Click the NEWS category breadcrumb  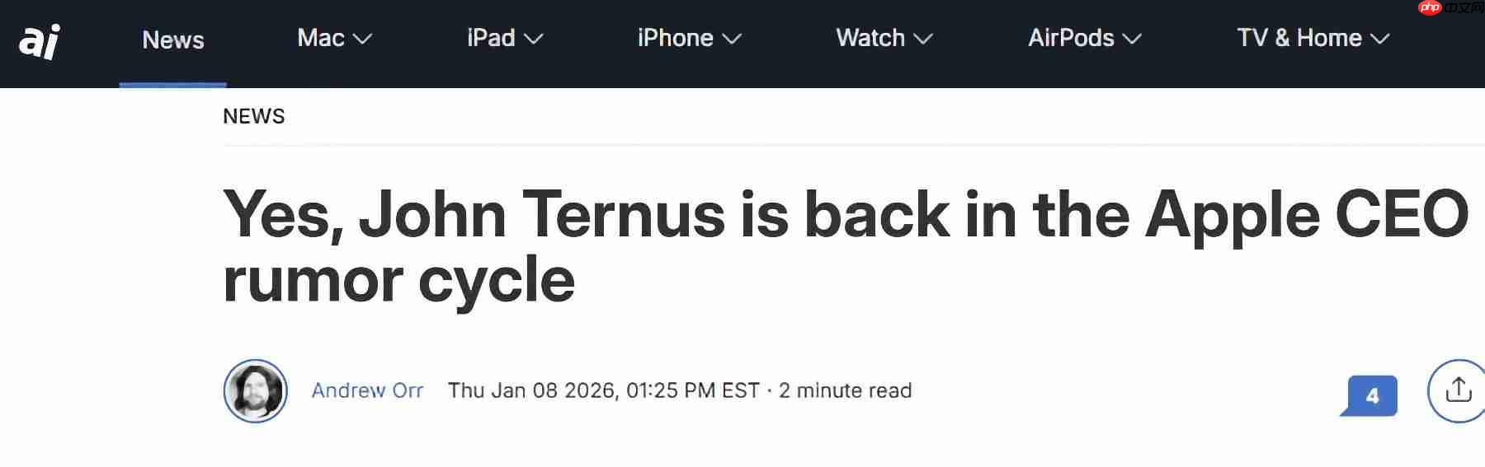tap(253, 116)
